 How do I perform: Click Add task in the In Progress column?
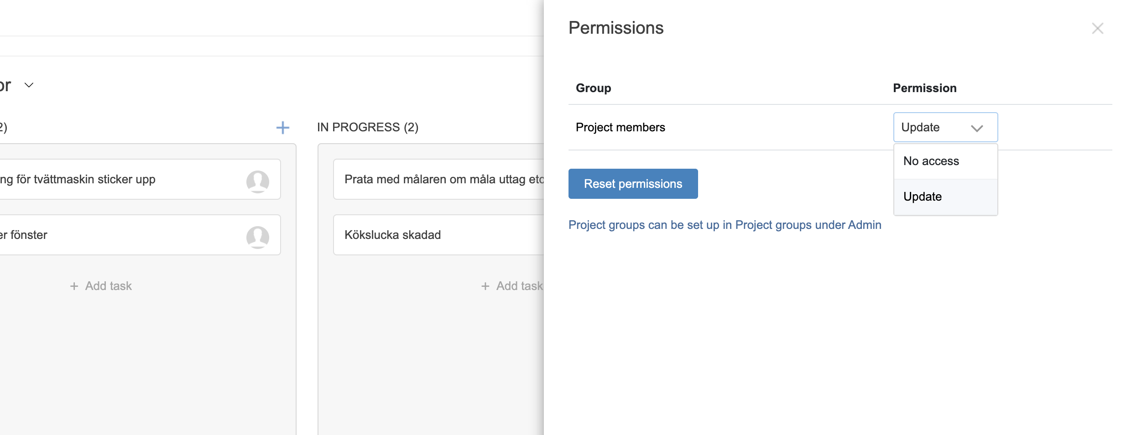[x=512, y=286]
